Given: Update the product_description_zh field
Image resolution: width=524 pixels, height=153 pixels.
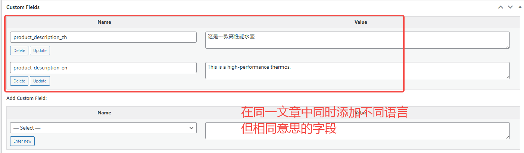Looking at the screenshot, I should click(x=40, y=51).
